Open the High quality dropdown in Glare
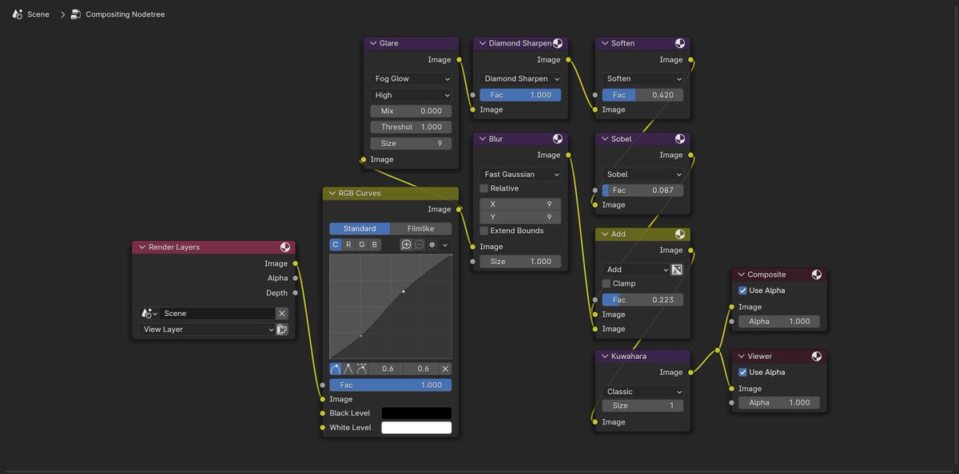Screen dimensions: 959x474 pyautogui.click(x=411, y=95)
